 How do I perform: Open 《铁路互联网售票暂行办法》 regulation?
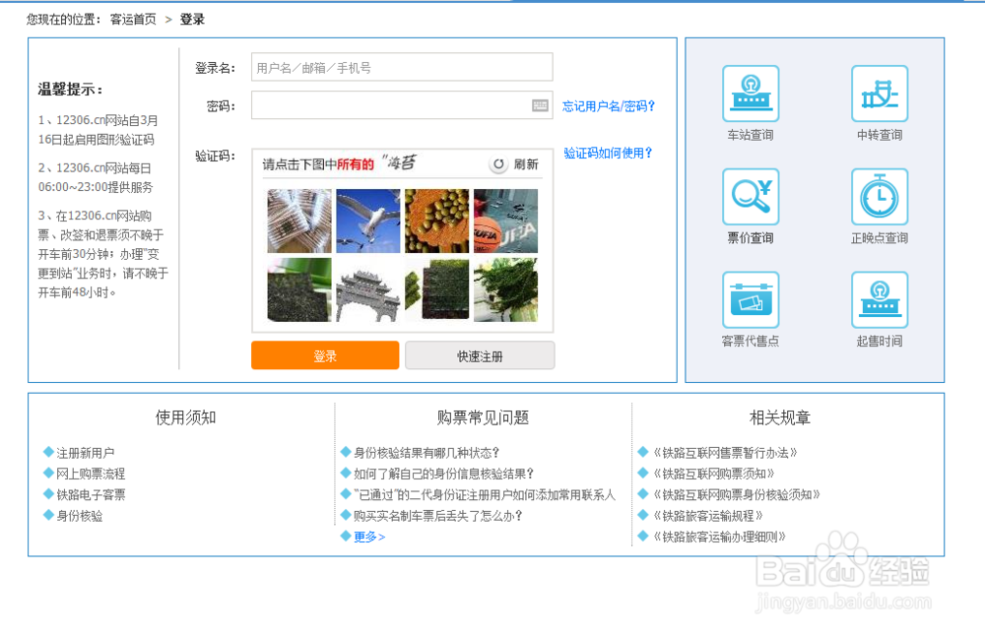725,453
